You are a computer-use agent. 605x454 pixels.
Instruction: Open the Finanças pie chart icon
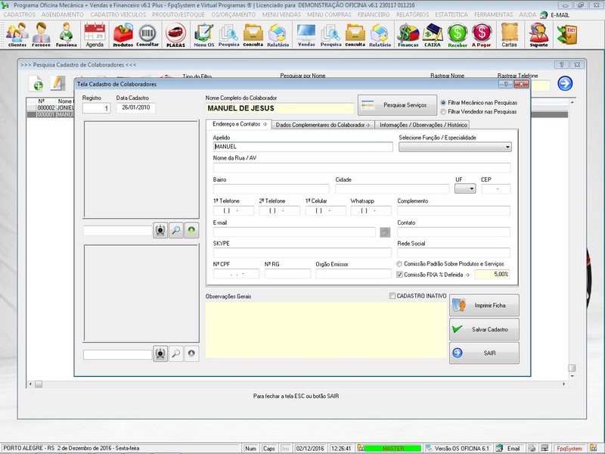[x=408, y=35]
